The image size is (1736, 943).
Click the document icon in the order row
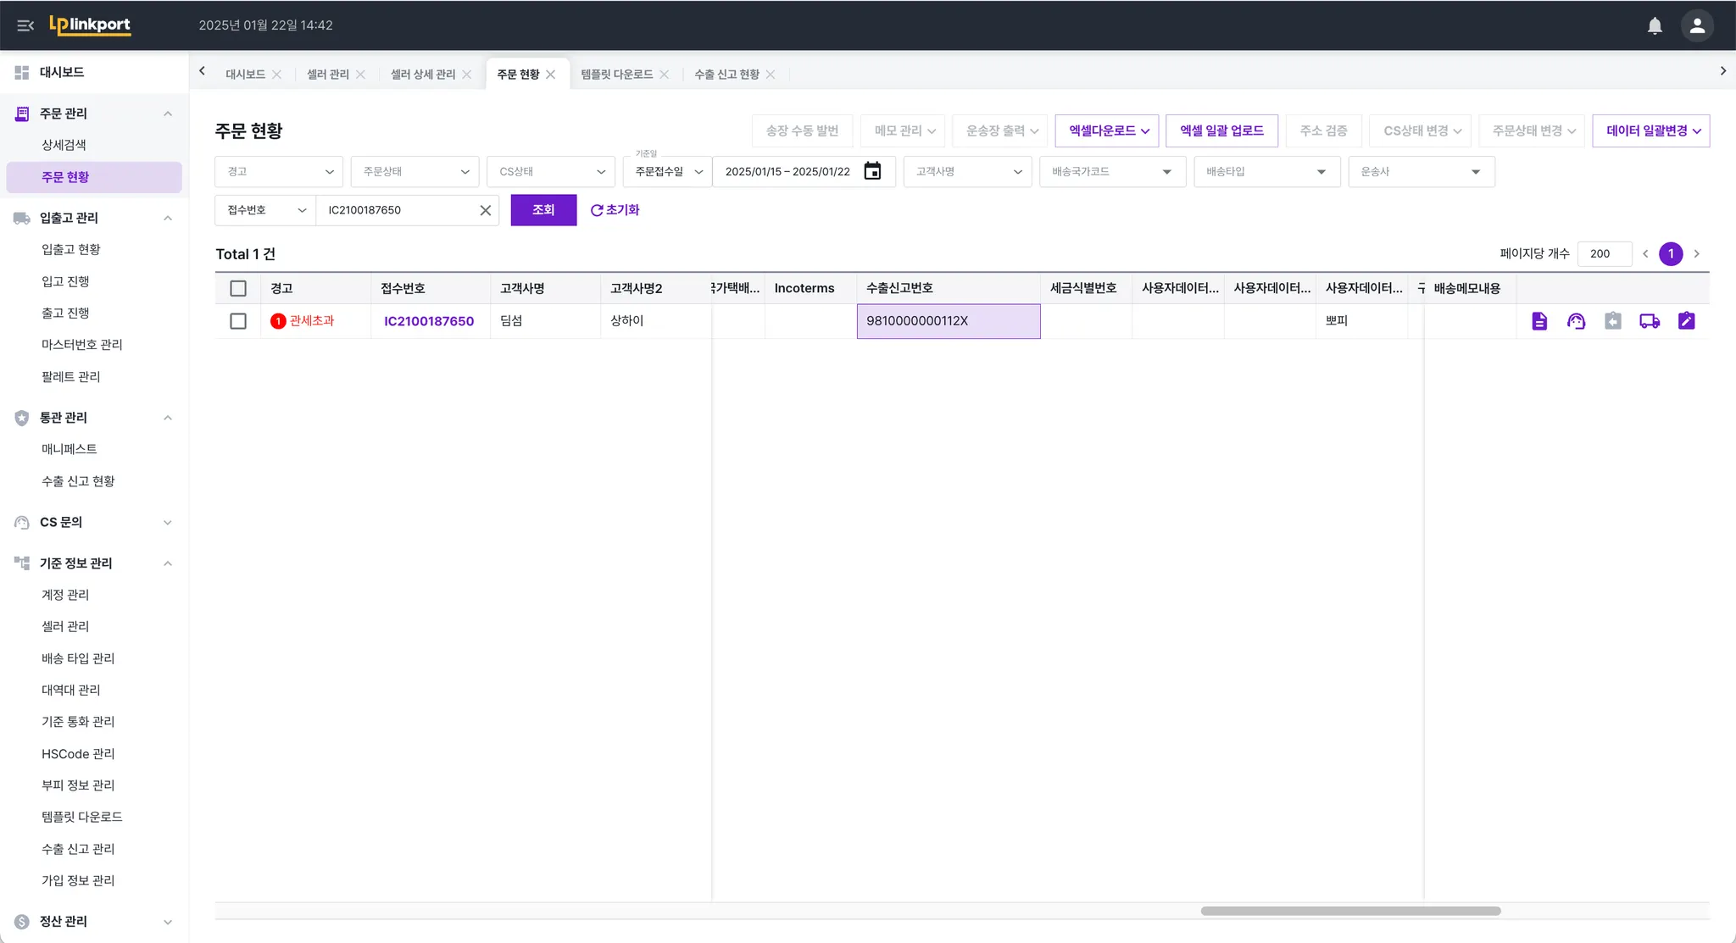click(x=1539, y=321)
